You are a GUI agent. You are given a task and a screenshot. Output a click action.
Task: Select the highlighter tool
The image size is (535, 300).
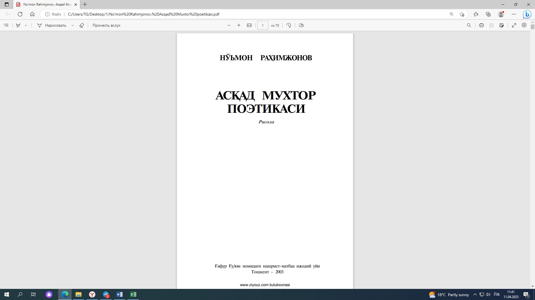point(18,25)
